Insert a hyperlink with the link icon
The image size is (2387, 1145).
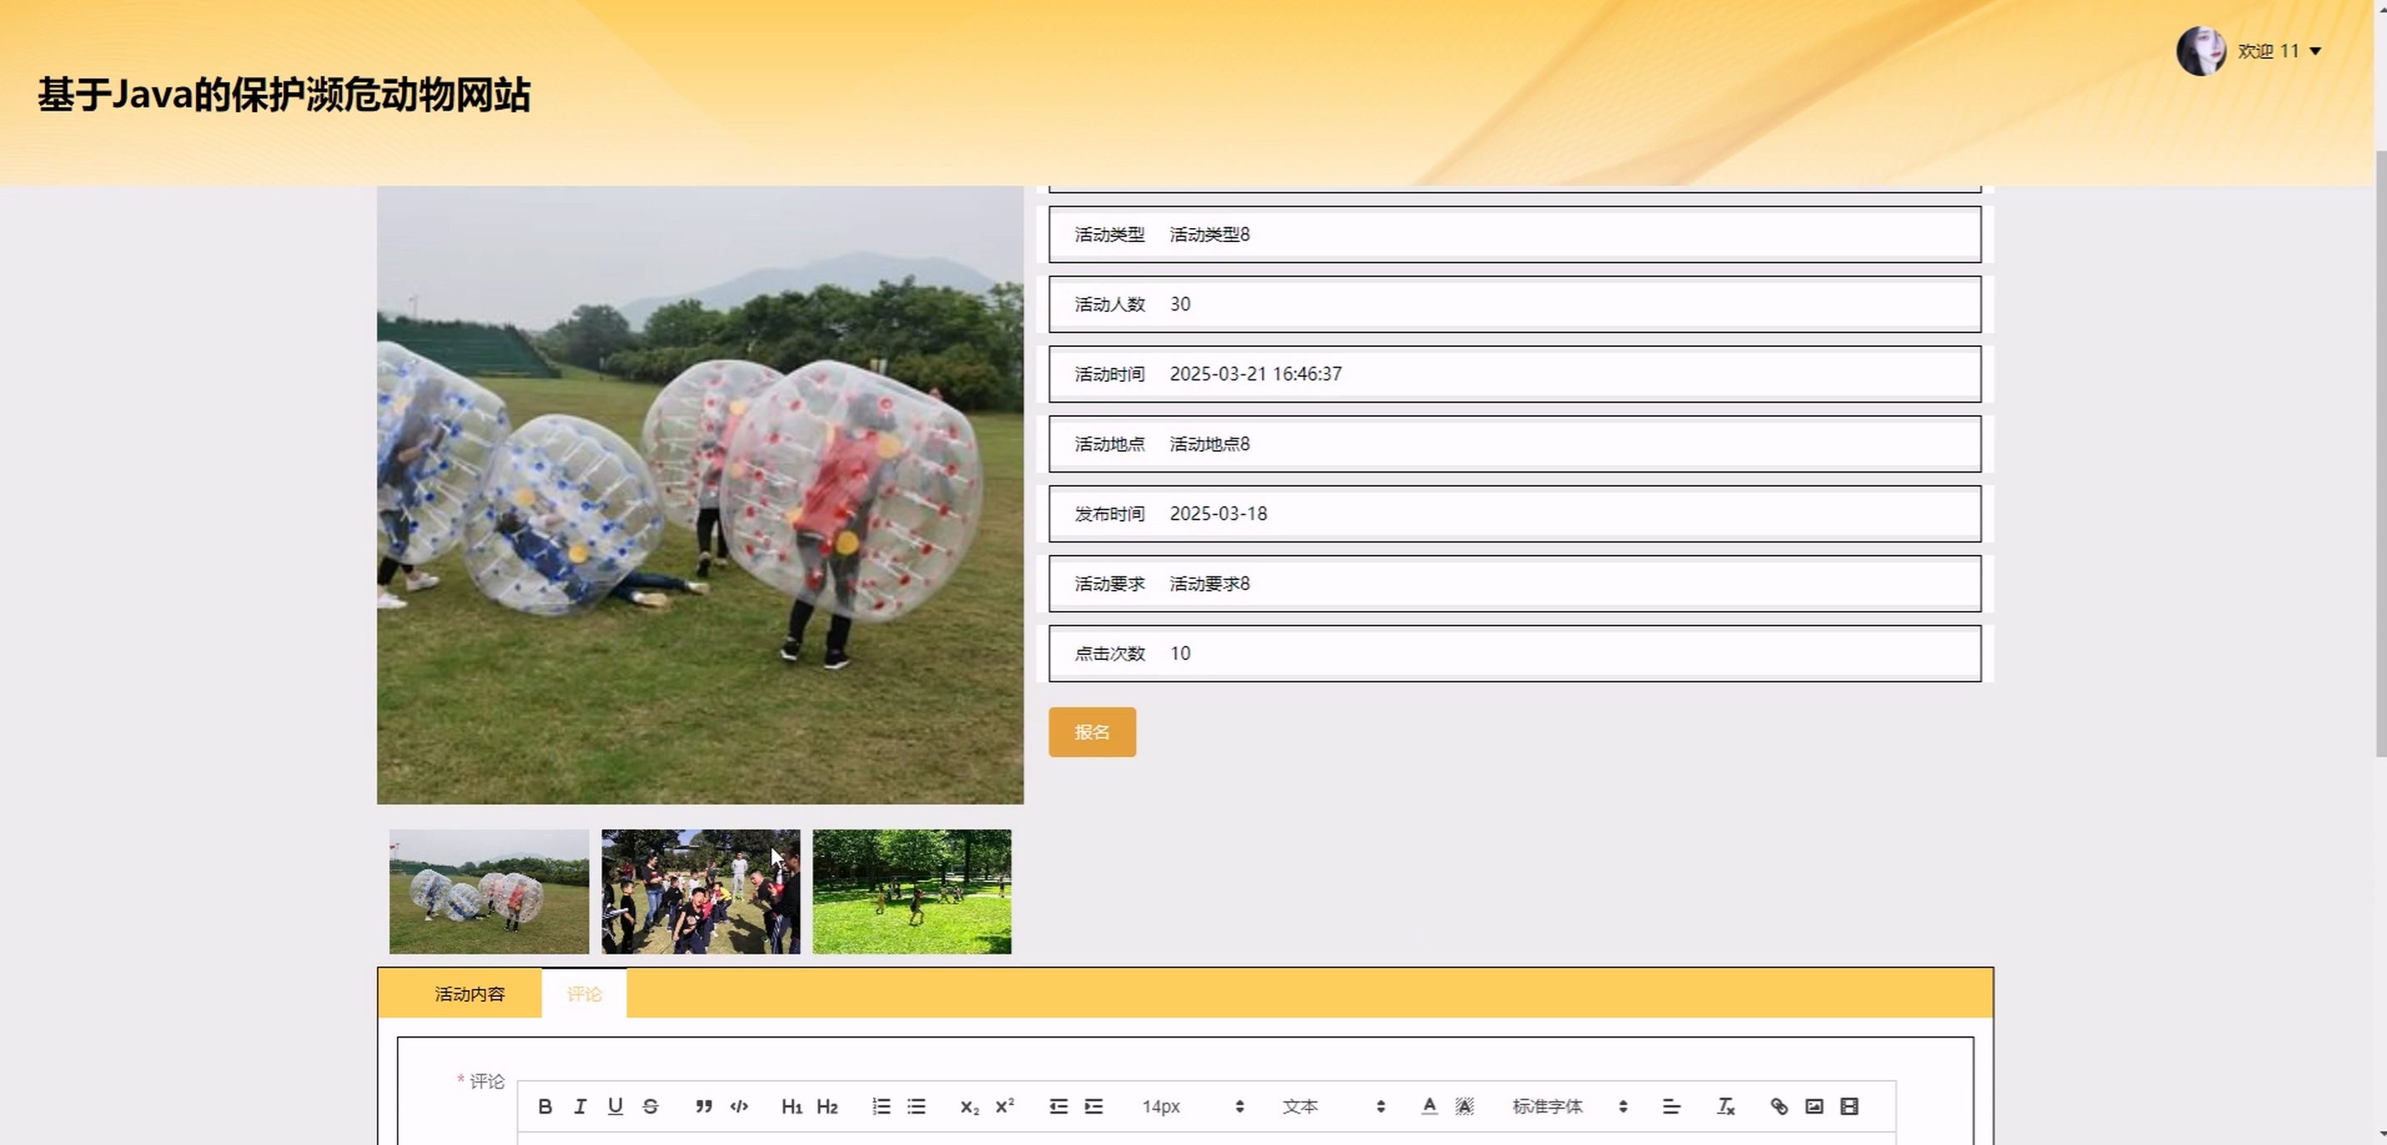pos(1779,1106)
